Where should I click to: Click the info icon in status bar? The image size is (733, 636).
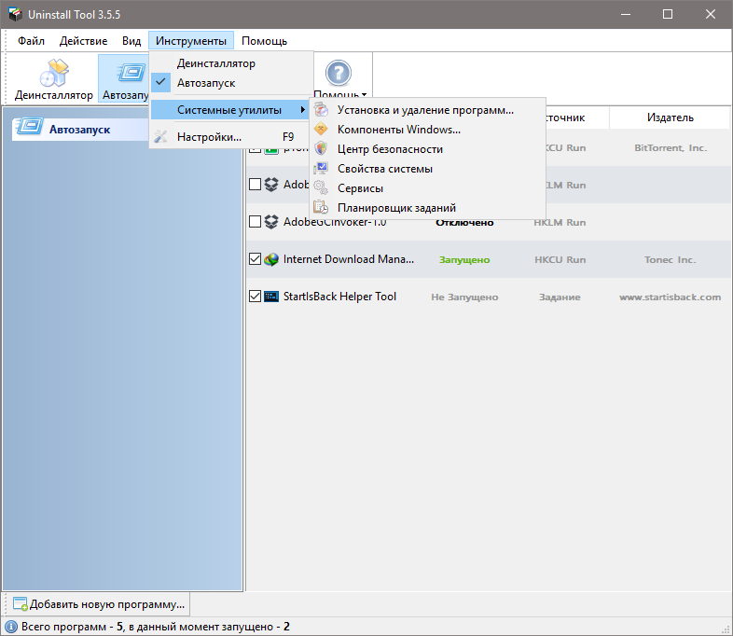(x=10, y=627)
